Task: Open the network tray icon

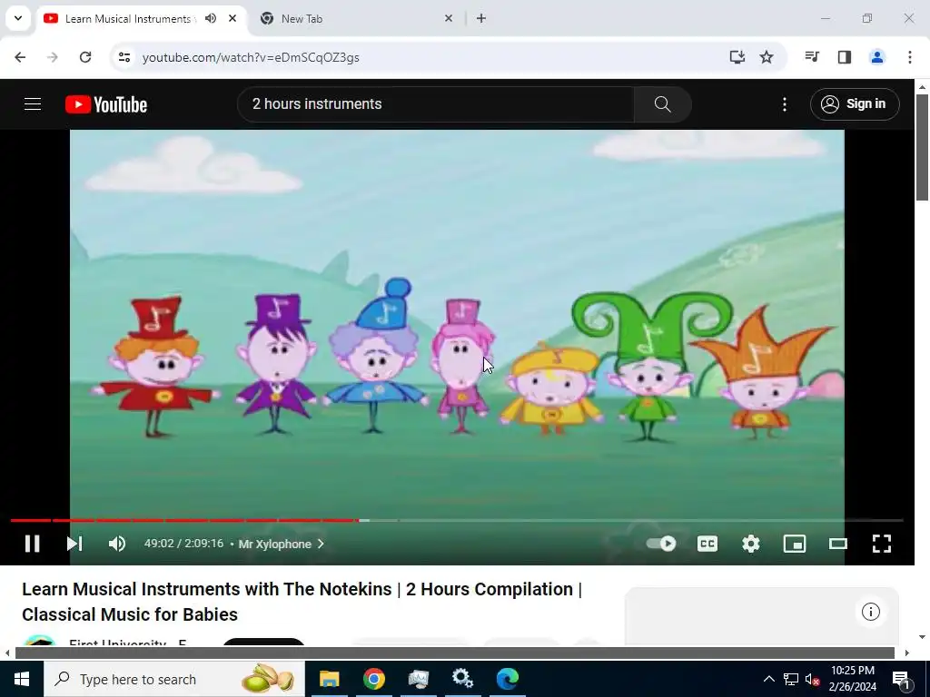Action: (x=791, y=679)
